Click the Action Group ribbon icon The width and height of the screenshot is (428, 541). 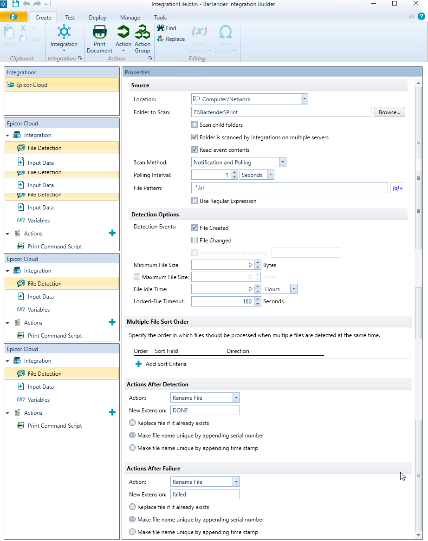(142, 33)
